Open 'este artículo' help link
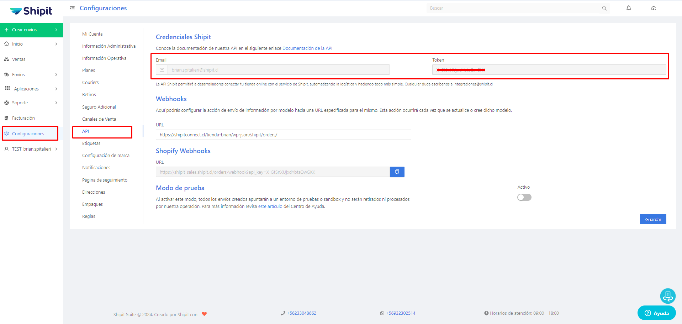Image resolution: width=682 pixels, height=324 pixels. click(x=270, y=206)
